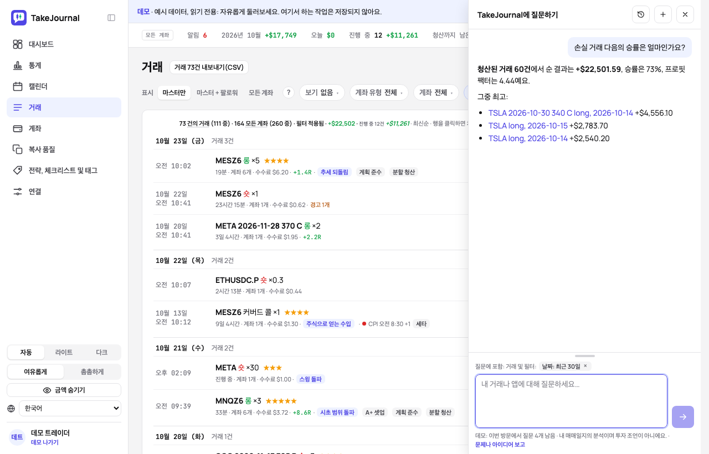The image size is (709, 454).
Task: Click 주식으로 얻는 수입 tag
Action: 329,324
